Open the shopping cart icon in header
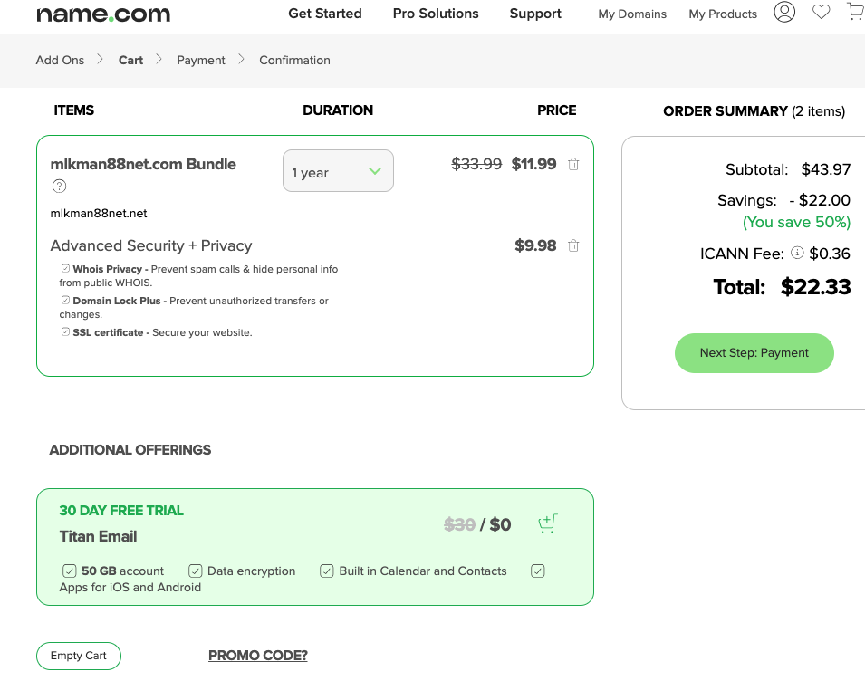The image size is (865, 681). (856, 11)
